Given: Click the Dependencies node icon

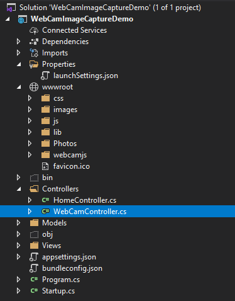Looking at the screenshot, I should coord(34,42).
